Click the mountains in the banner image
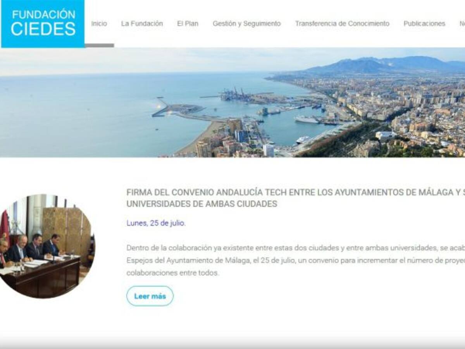 (x=384, y=65)
